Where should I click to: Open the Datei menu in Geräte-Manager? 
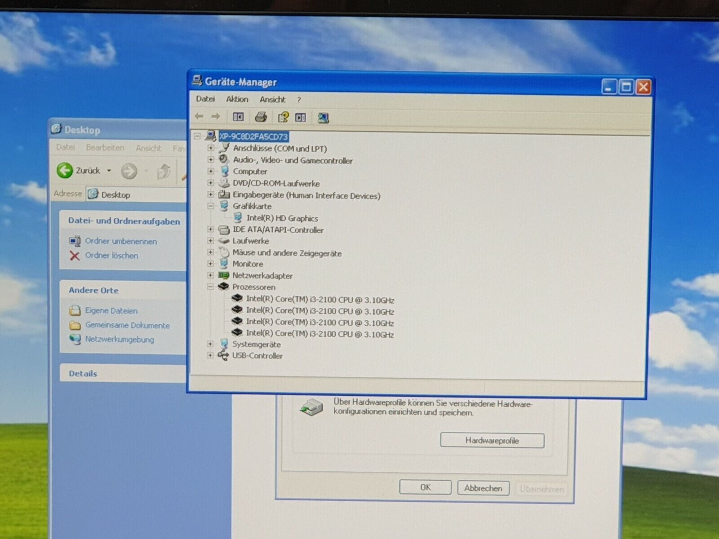coord(205,99)
